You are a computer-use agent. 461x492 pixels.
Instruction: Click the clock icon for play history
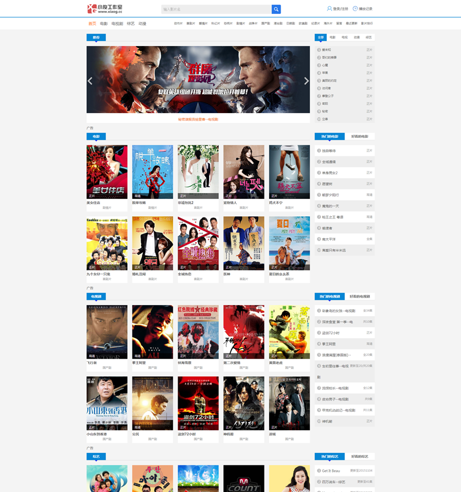355,9
